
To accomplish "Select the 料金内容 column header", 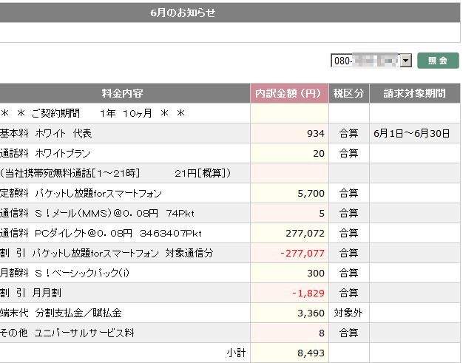I will [x=123, y=93].
